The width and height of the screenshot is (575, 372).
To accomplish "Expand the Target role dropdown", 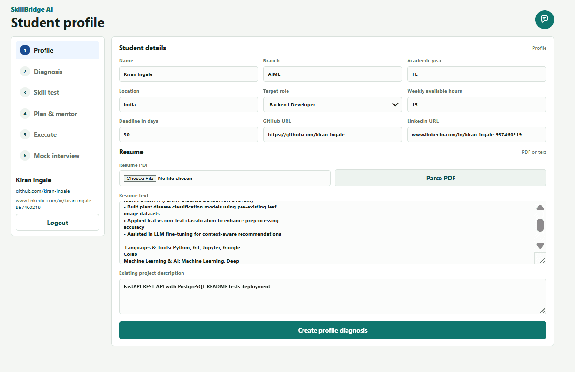I will pos(332,104).
